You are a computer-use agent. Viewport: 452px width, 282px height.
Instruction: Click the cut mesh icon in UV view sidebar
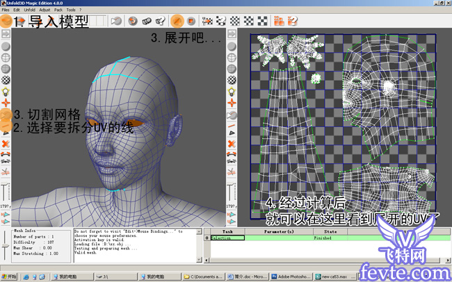pyautogui.click(x=232, y=115)
